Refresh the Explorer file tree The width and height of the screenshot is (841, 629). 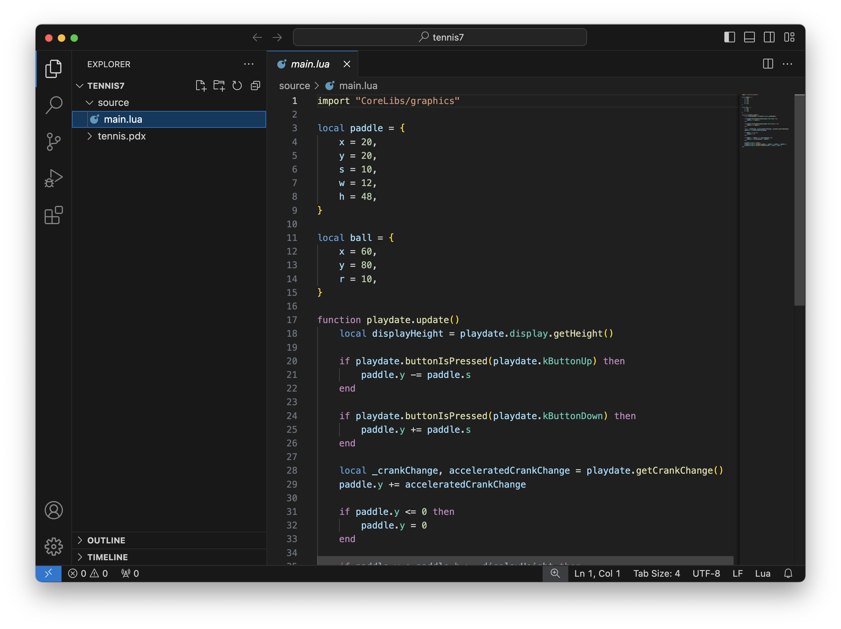click(x=237, y=86)
